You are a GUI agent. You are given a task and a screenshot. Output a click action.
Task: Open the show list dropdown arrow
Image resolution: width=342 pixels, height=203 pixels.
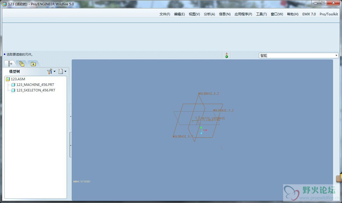pyautogui.click(x=65, y=71)
